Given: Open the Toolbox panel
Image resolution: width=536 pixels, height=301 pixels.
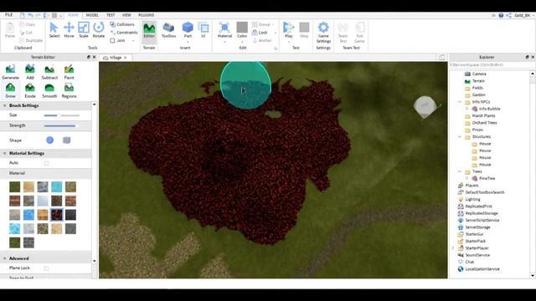Looking at the screenshot, I should pos(168,30).
